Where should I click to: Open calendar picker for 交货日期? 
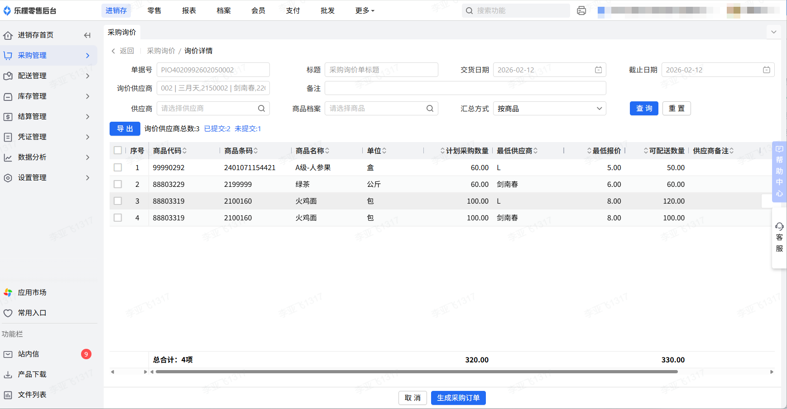tap(598, 70)
